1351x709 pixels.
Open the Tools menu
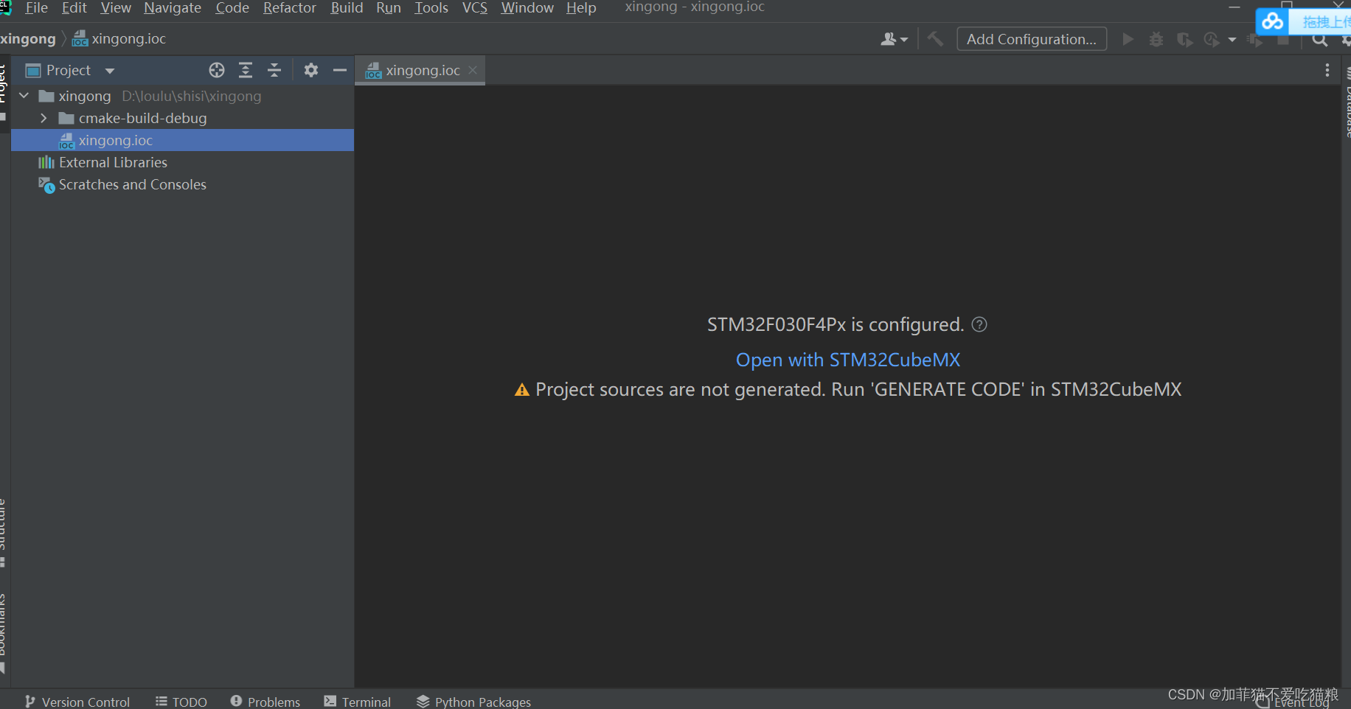pyautogui.click(x=431, y=8)
